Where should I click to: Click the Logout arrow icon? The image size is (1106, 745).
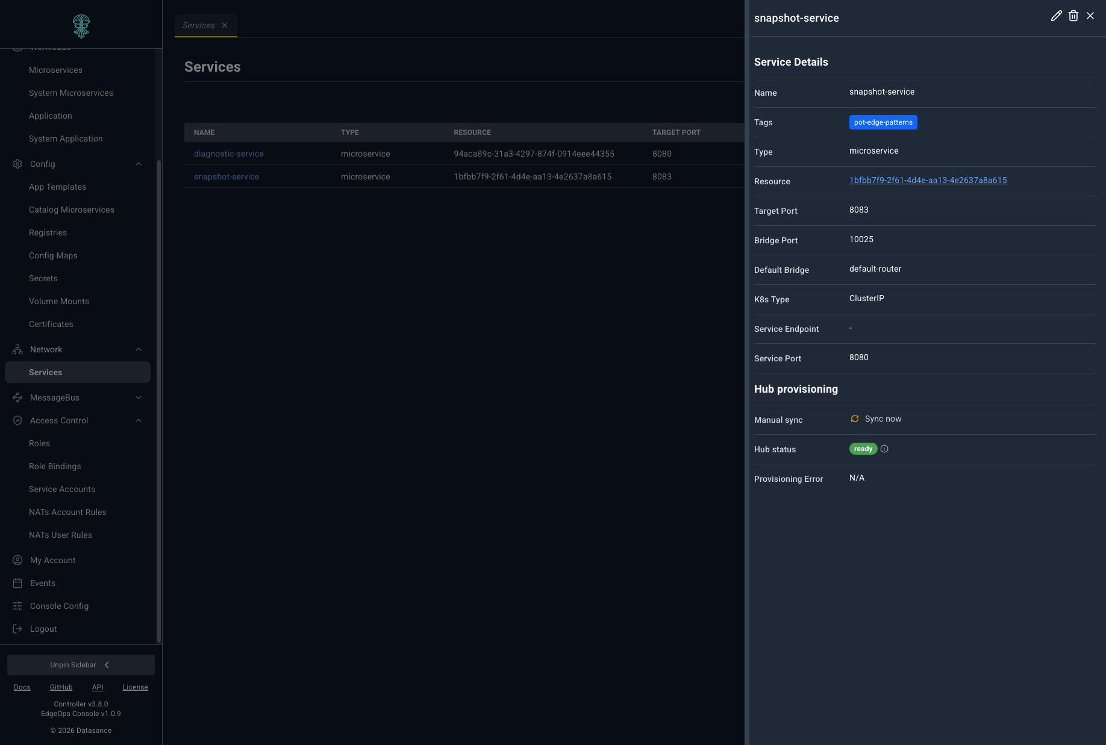(x=17, y=629)
